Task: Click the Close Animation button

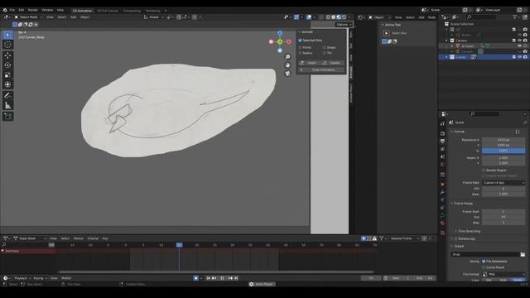Action: coord(321,70)
